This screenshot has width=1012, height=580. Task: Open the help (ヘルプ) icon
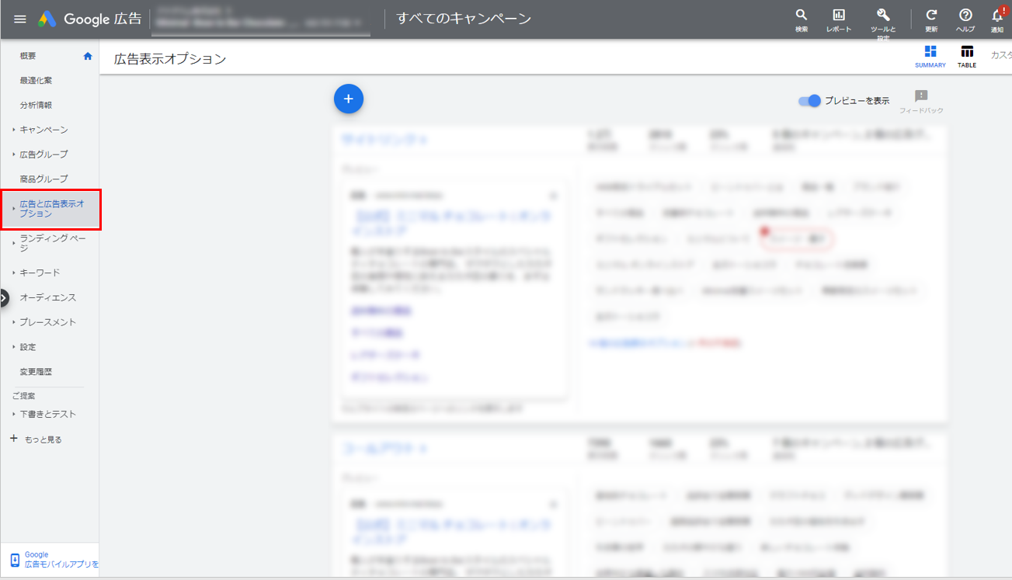coord(965,16)
